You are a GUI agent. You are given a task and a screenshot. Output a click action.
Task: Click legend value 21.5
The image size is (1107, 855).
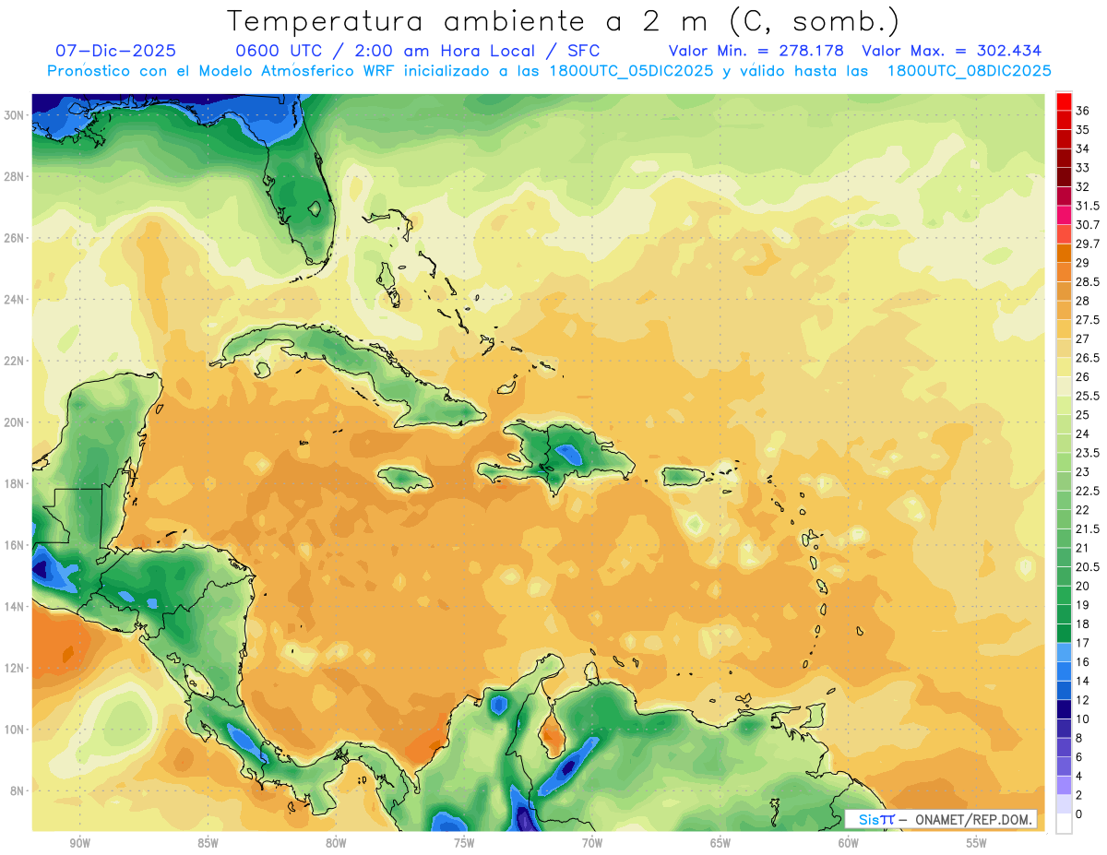tap(1088, 528)
